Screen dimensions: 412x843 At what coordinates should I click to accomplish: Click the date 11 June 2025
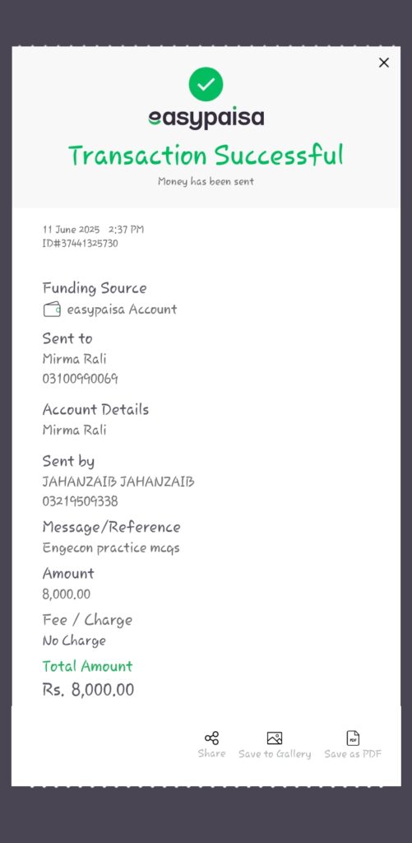click(71, 230)
